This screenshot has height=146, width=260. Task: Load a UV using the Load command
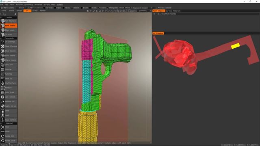[x=9, y=115]
